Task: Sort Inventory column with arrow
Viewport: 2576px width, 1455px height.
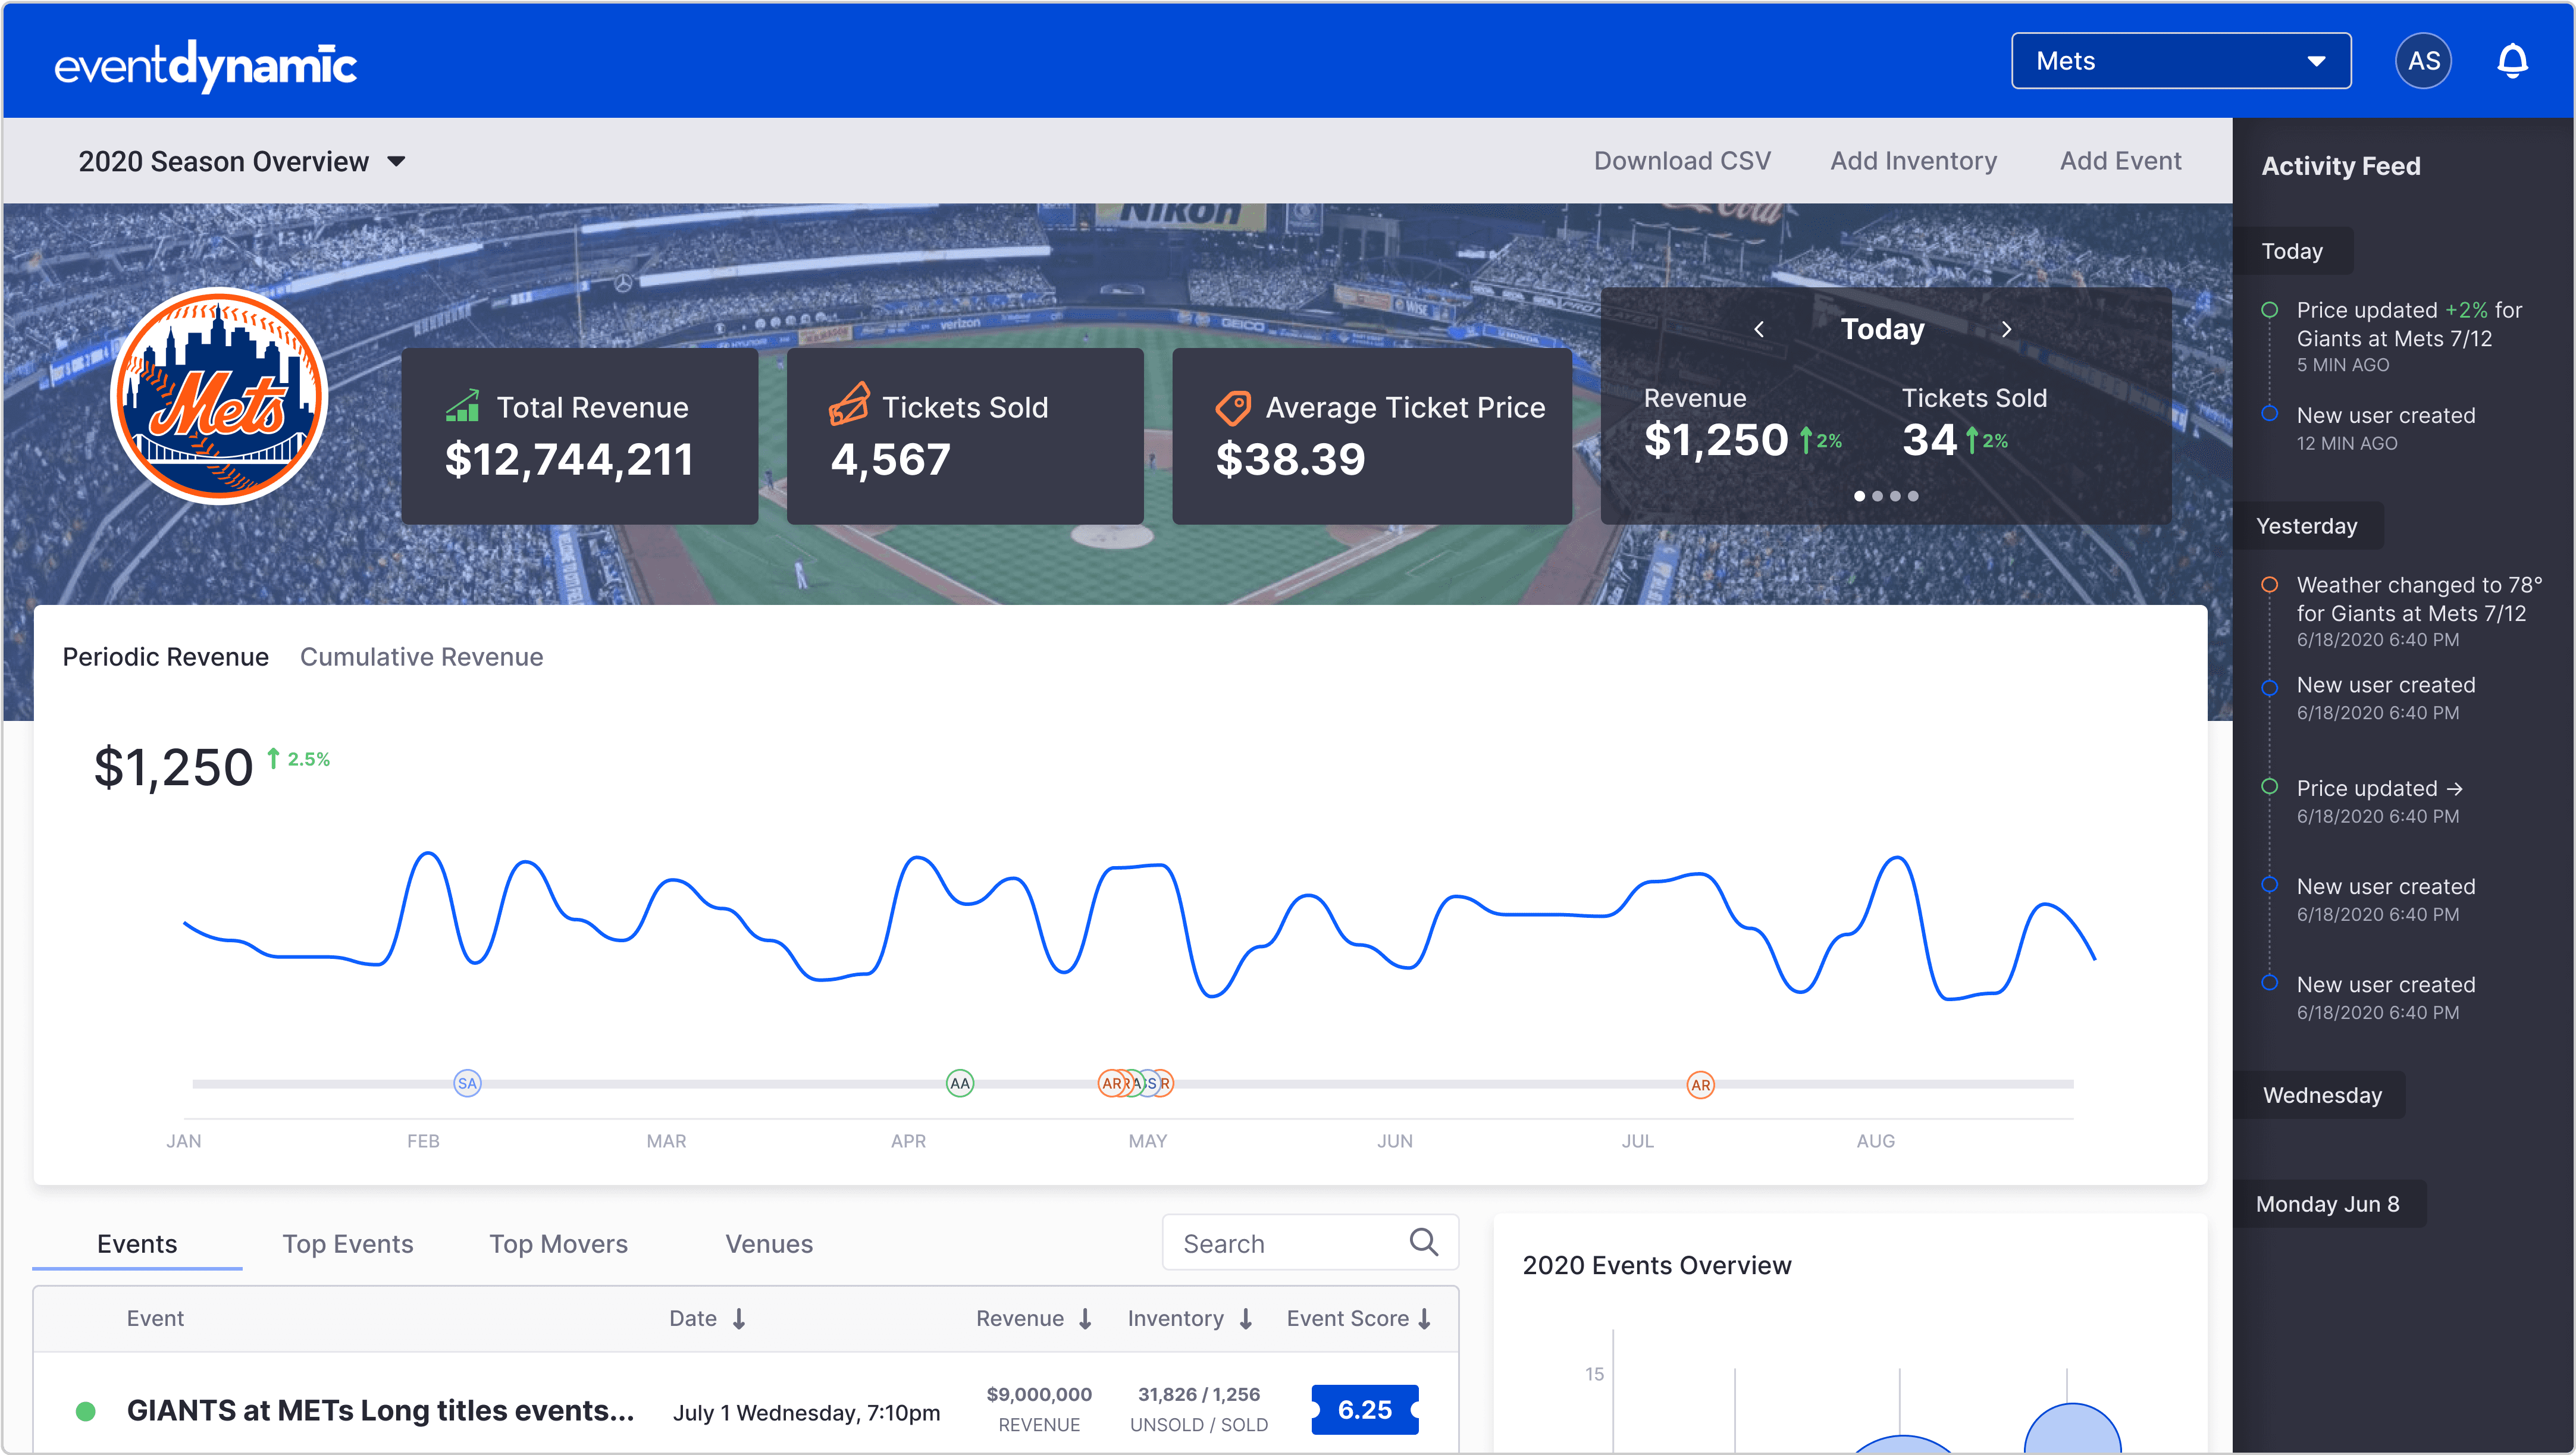Action: [1246, 1319]
